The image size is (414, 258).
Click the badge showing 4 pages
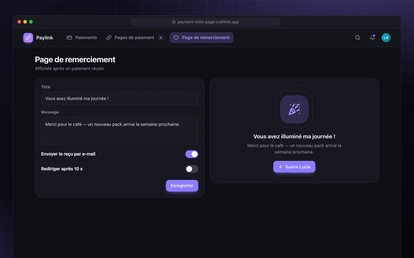pyautogui.click(x=161, y=38)
